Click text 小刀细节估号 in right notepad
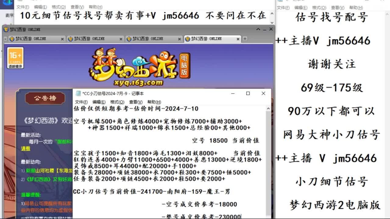This screenshot has height=219, width=390. pos(332,182)
